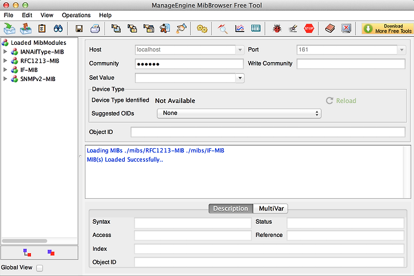The width and height of the screenshot is (414, 276).
Task: Select the RFC1213-MIB tree label
Action: click(x=40, y=61)
